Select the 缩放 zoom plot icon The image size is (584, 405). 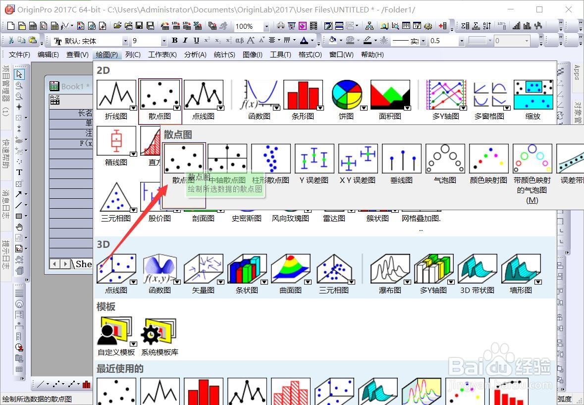click(x=533, y=95)
